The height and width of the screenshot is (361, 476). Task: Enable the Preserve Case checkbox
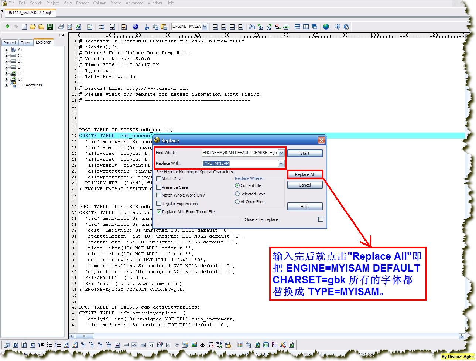(159, 187)
